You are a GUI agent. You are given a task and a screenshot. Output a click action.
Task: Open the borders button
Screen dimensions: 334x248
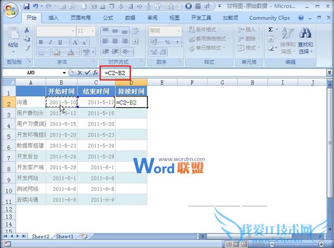41,52
